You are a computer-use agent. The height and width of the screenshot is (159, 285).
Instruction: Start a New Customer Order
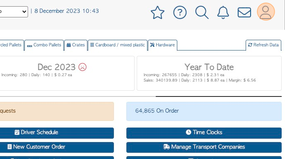pyautogui.click(x=57, y=147)
